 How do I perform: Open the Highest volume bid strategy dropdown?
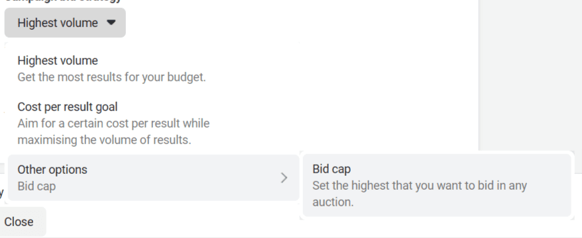coord(65,22)
